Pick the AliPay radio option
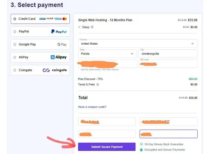This screenshot has width=210, height=154. point(15,57)
